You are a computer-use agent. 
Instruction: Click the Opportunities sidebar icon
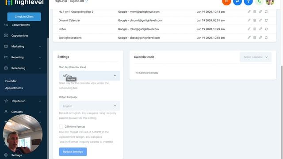pyautogui.click(x=6, y=35)
